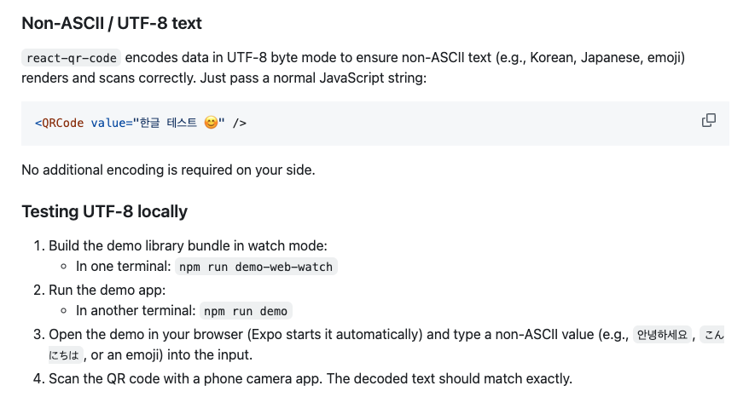Click the "npm run demo-web-watch" code snippet
This screenshot has width=749, height=403.
coord(256,267)
